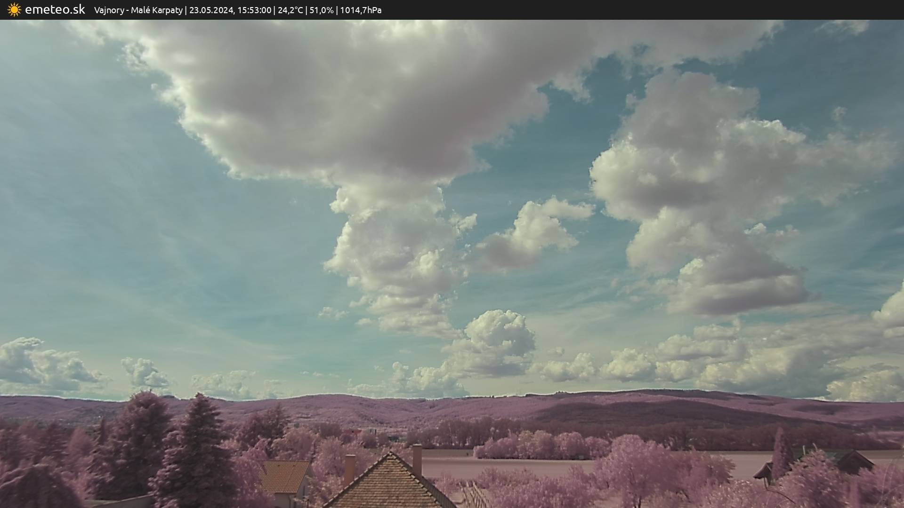Click the sun logo icon

point(14,10)
